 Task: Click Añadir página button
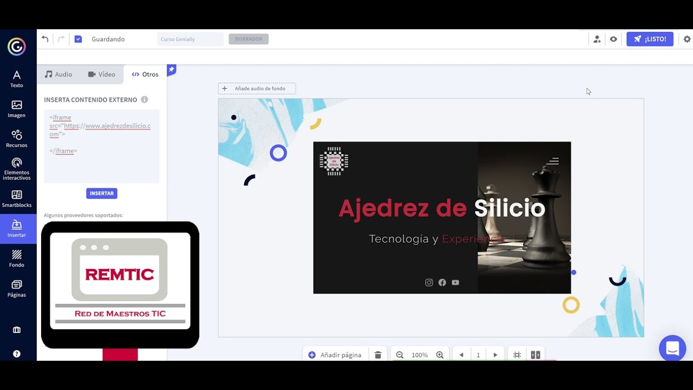[x=335, y=355]
